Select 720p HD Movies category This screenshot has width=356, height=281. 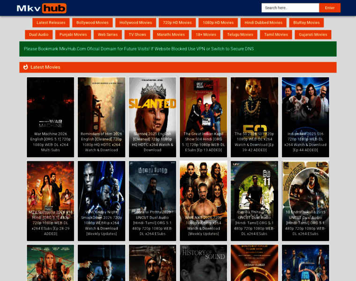click(x=177, y=22)
